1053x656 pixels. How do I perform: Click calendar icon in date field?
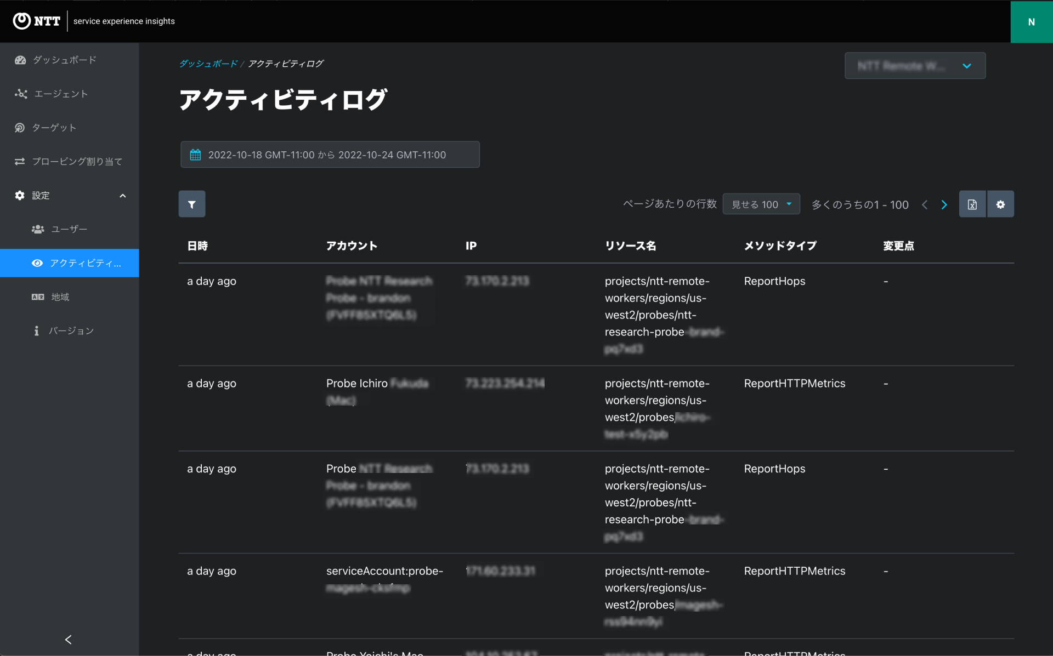click(x=195, y=155)
